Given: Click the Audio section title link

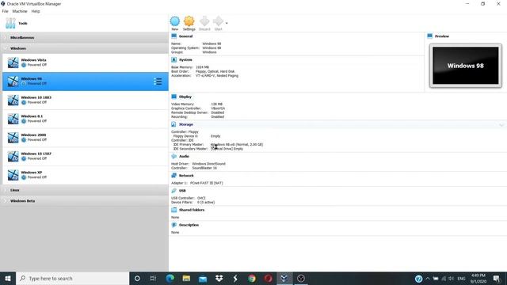Looking at the screenshot, I should tap(184, 157).
